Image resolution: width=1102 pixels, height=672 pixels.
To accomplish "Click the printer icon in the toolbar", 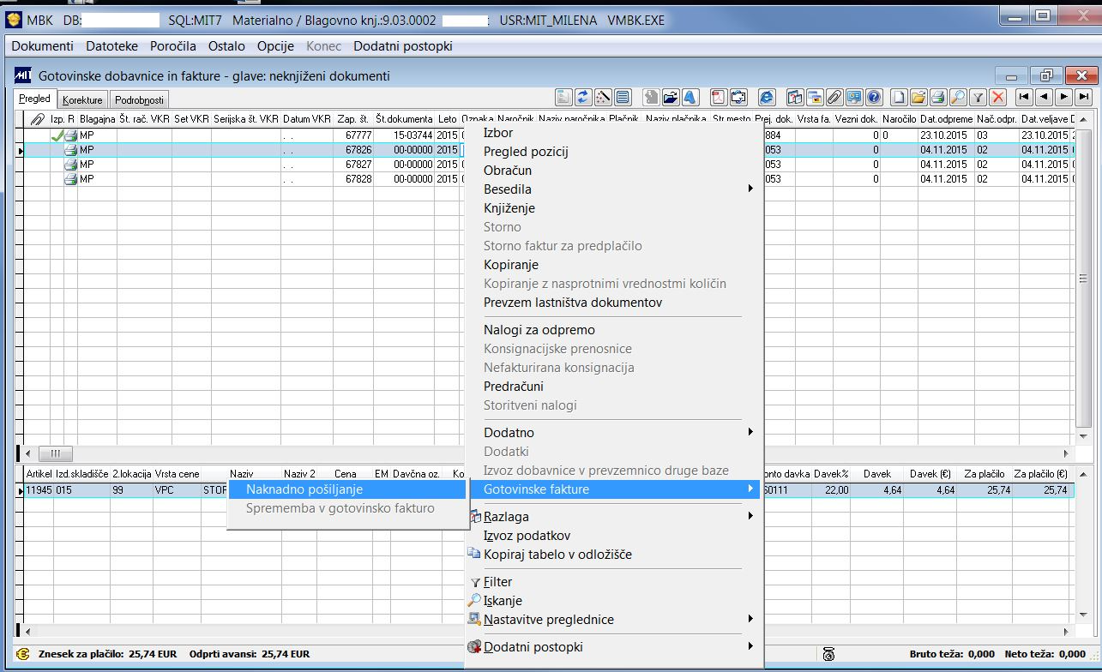I will 937,97.
